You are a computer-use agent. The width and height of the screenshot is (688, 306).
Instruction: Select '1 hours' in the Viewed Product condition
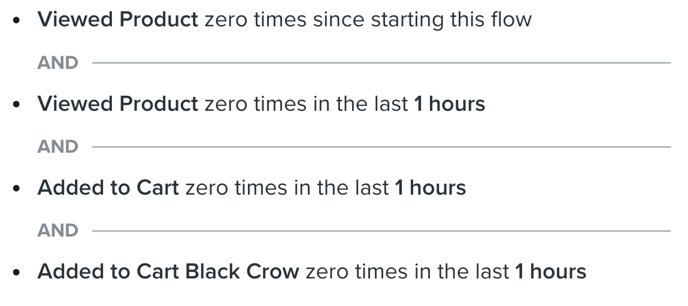450,104
